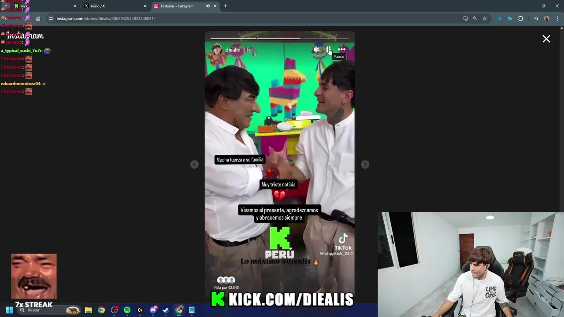
Task: Close the Historias Instagram tab
Action: (215, 6)
